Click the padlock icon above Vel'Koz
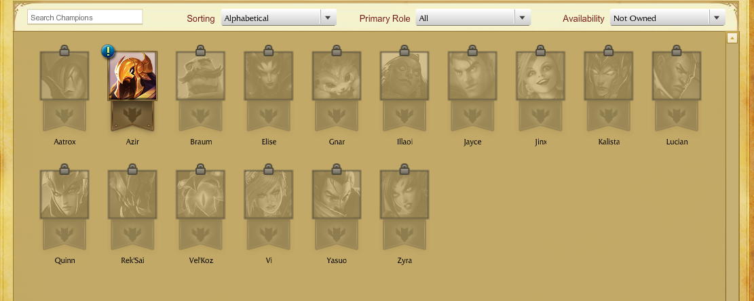The height and width of the screenshot is (301, 754). pyautogui.click(x=200, y=169)
